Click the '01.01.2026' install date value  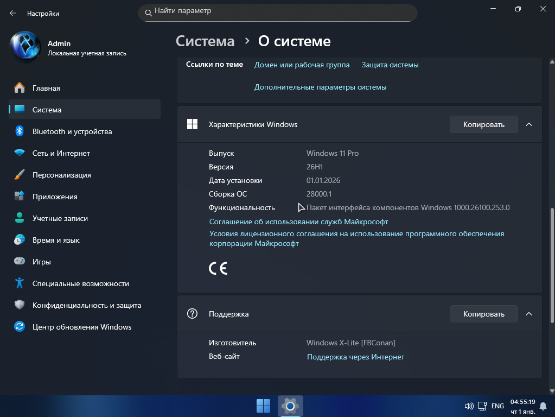(x=323, y=180)
